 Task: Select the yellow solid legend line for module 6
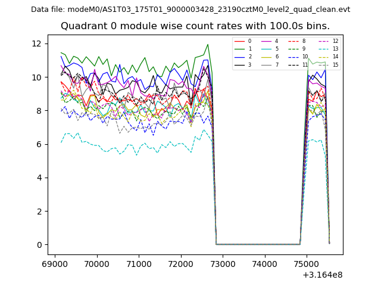click(x=267, y=57)
